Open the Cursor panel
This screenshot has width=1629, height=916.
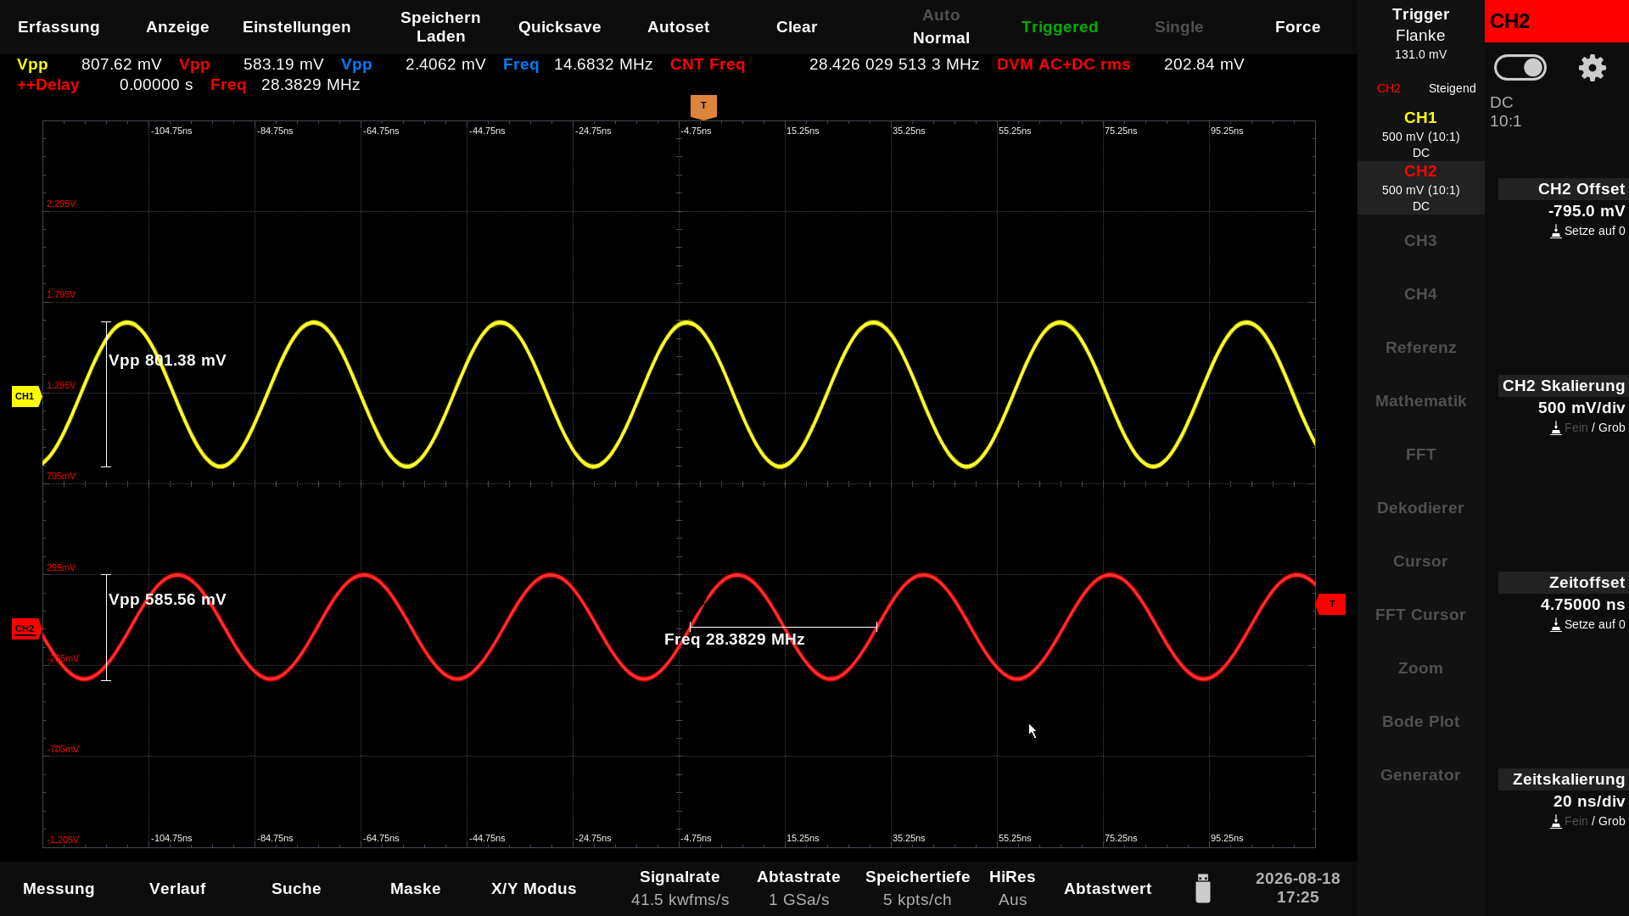pos(1420,561)
